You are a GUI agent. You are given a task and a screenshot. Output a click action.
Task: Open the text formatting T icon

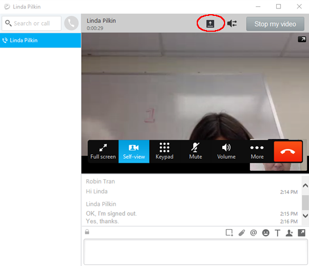pyautogui.click(x=277, y=233)
